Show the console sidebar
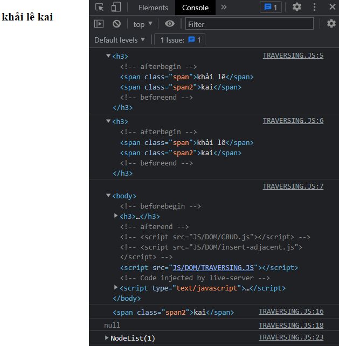The image size is (339, 346). click(x=99, y=24)
